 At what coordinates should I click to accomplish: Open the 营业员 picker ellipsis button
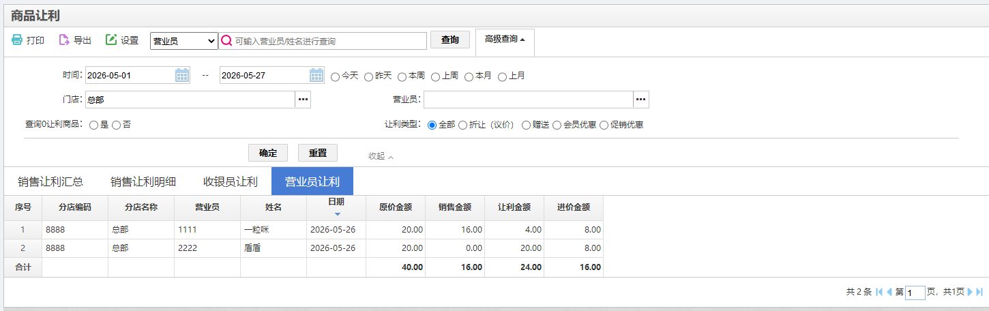641,100
